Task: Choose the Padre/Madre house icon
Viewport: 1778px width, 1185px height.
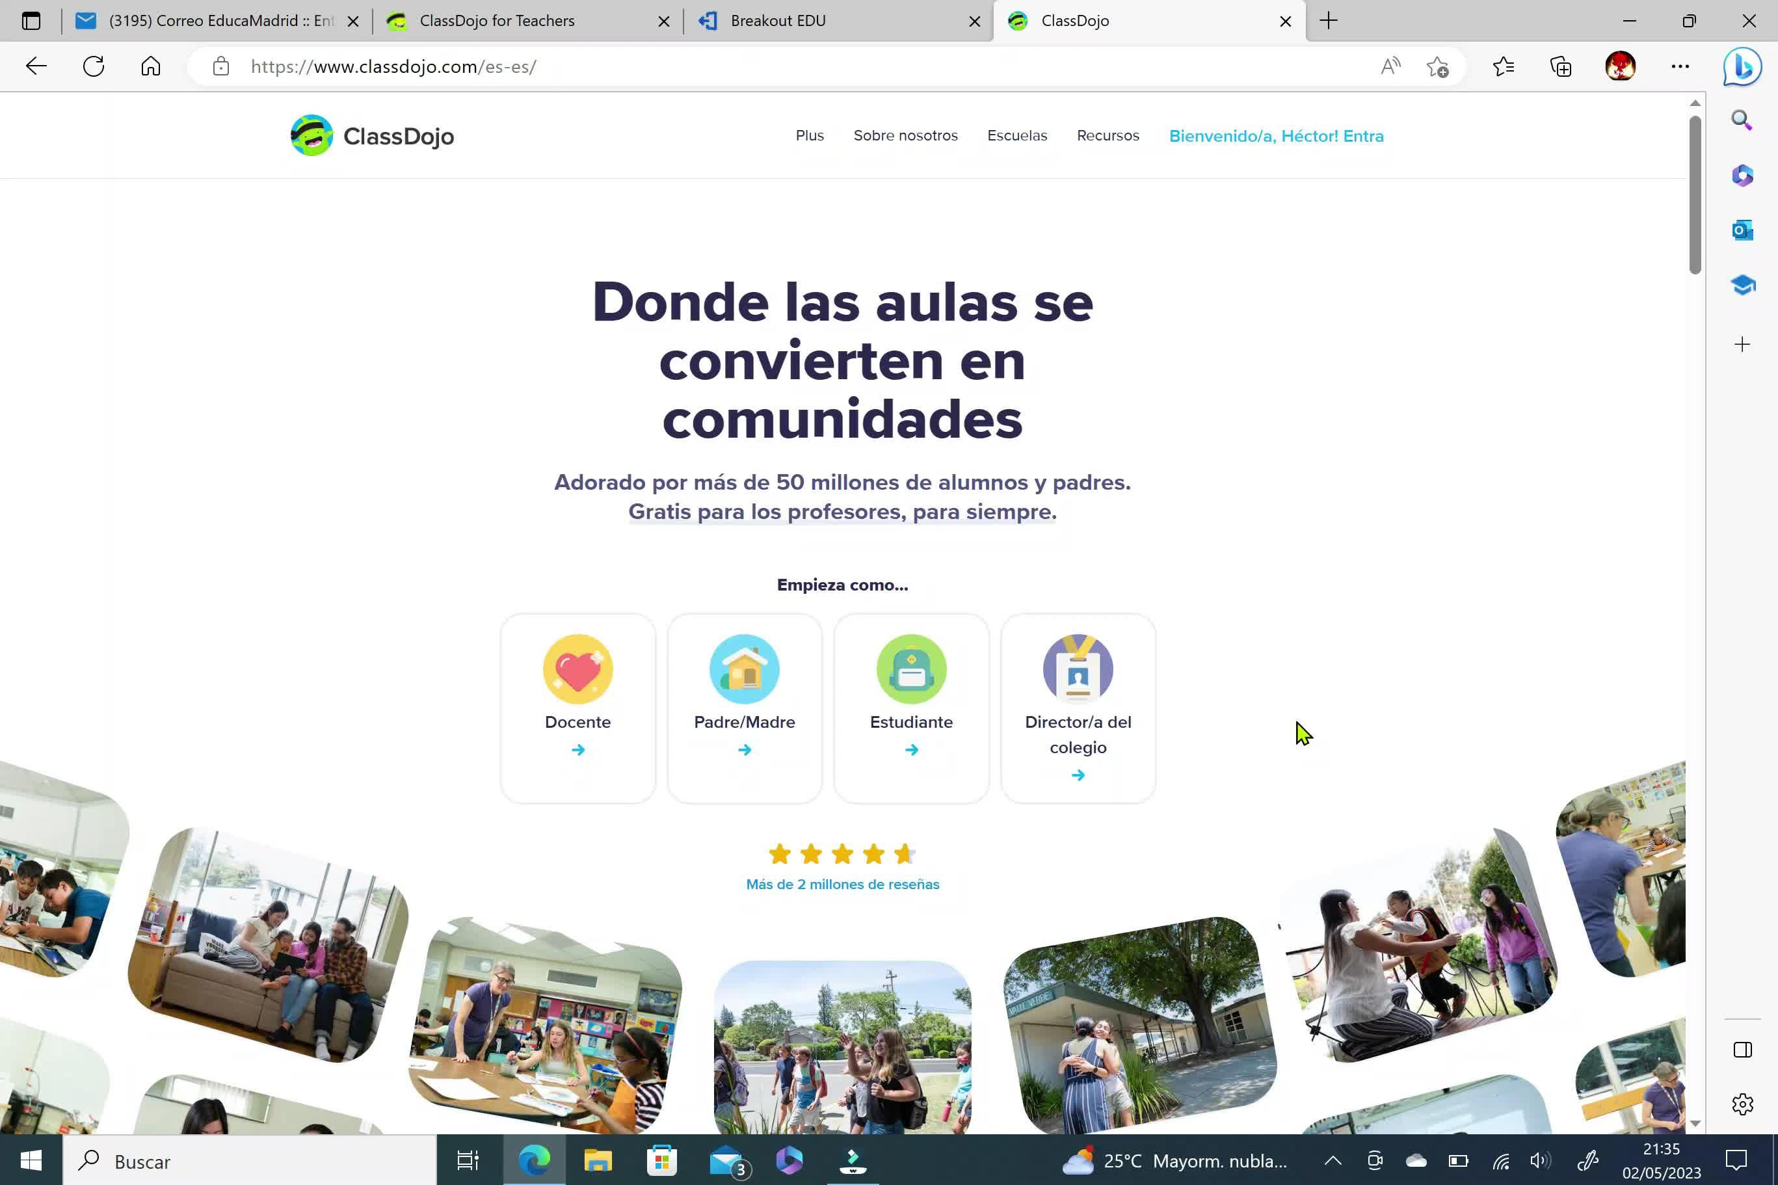Action: (x=743, y=669)
